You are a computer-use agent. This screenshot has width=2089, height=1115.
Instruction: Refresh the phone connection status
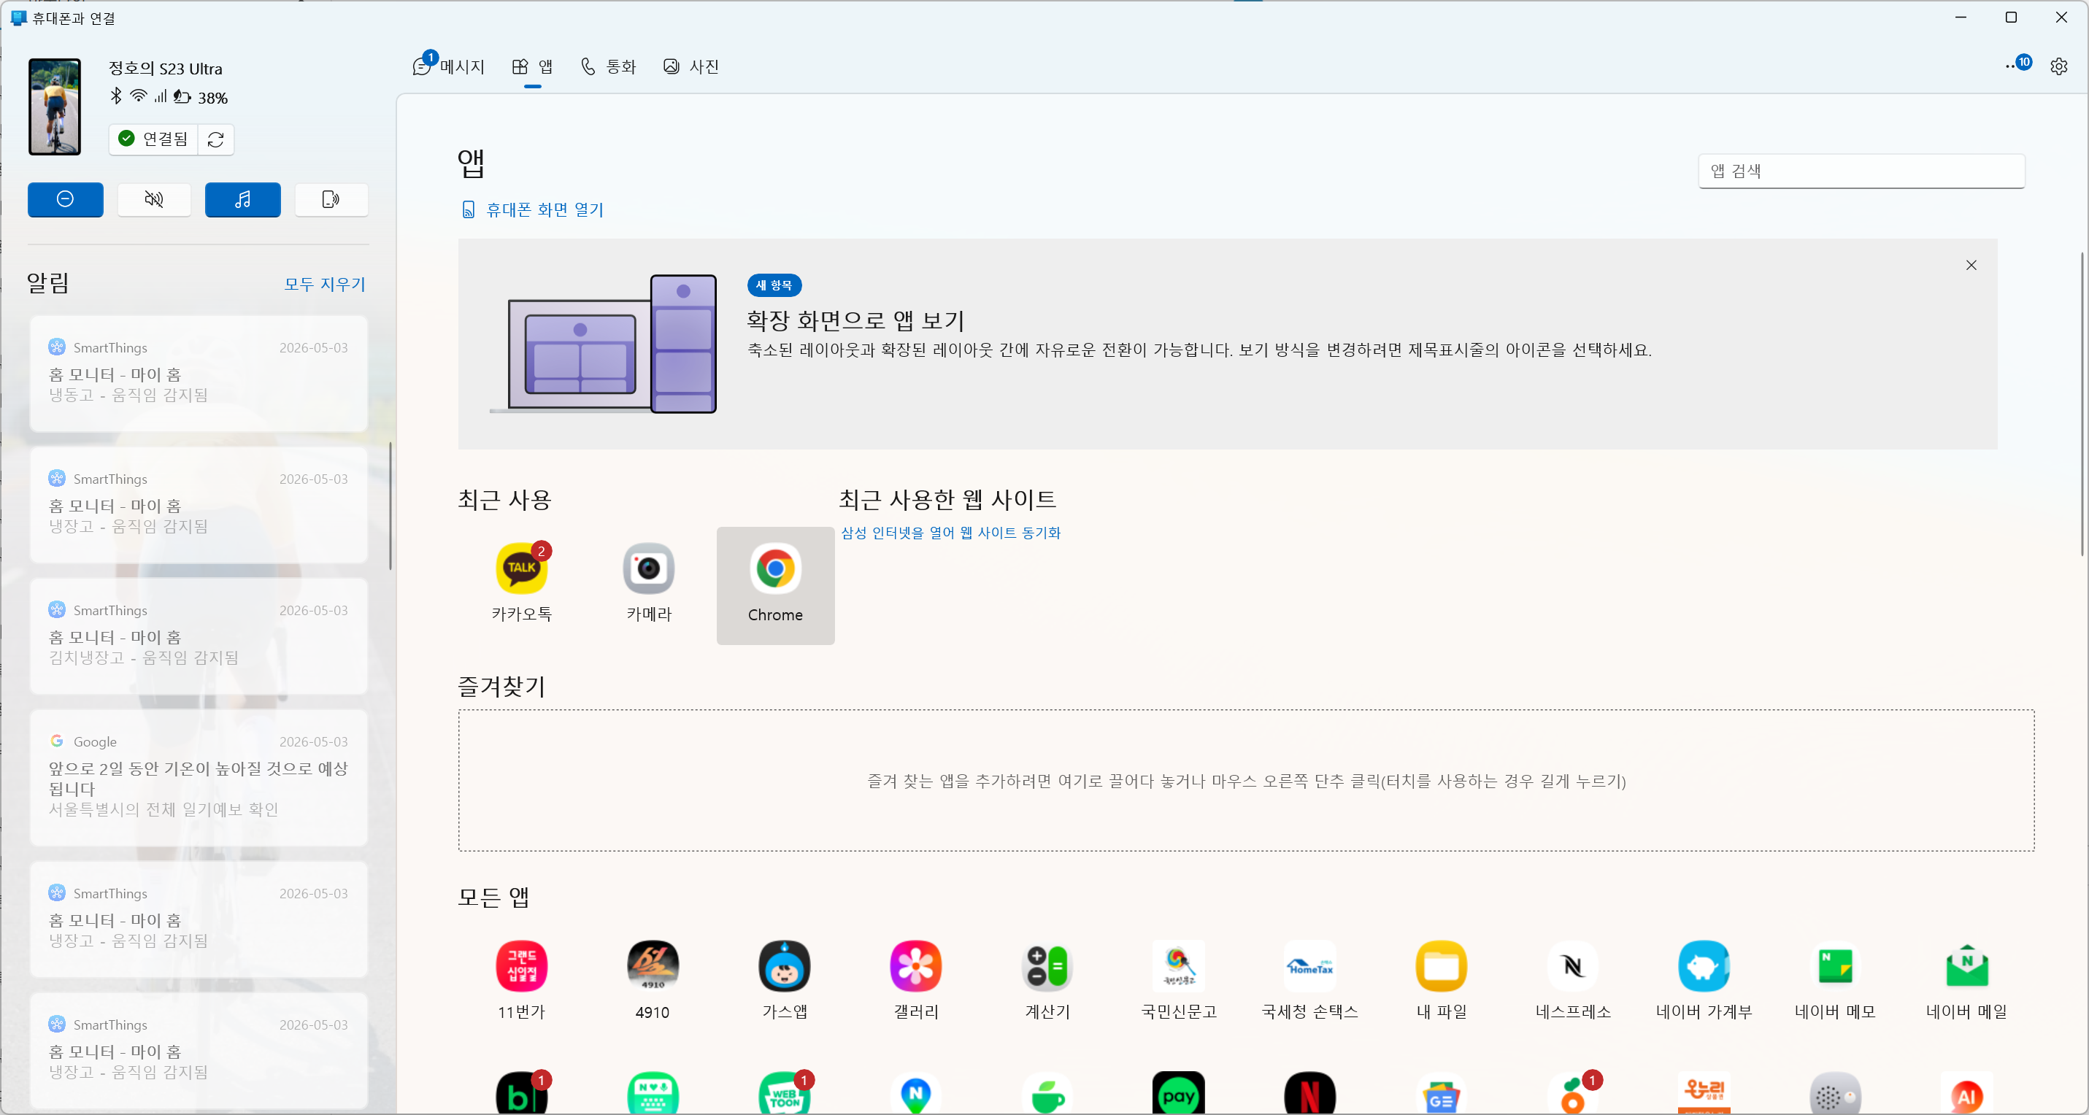click(x=216, y=139)
